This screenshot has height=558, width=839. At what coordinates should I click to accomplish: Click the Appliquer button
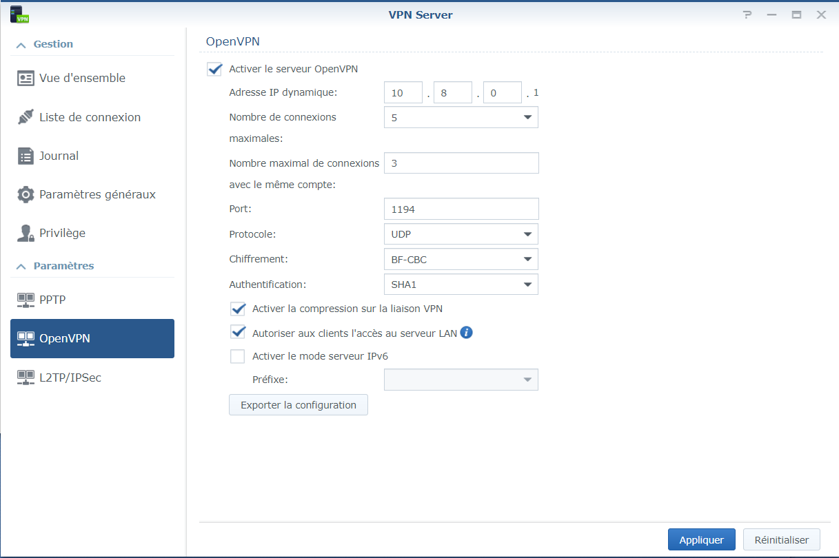[x=701, y=540]
